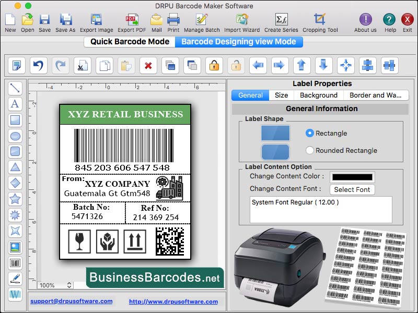
Task: Click the black content color swatch
Action: pos(352,177)
